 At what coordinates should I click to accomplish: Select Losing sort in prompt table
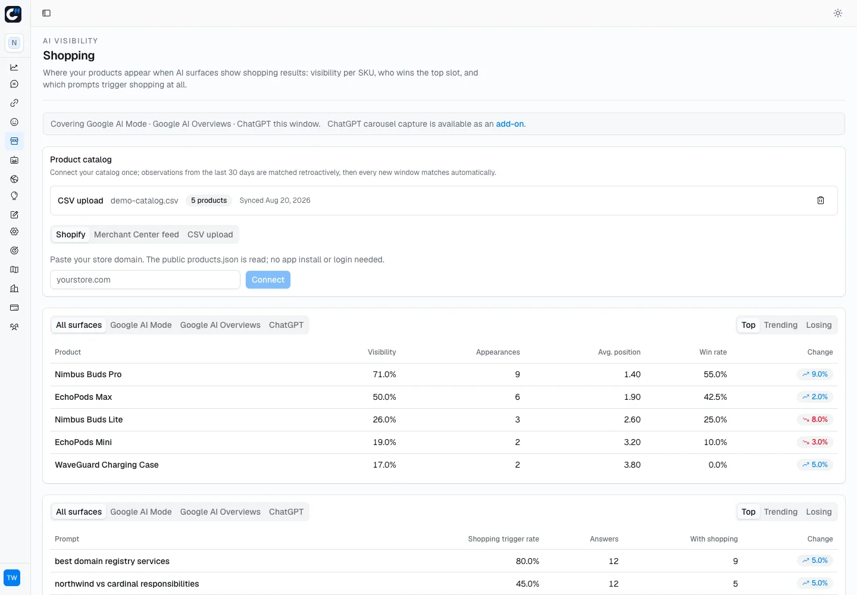tap(819, 512)
